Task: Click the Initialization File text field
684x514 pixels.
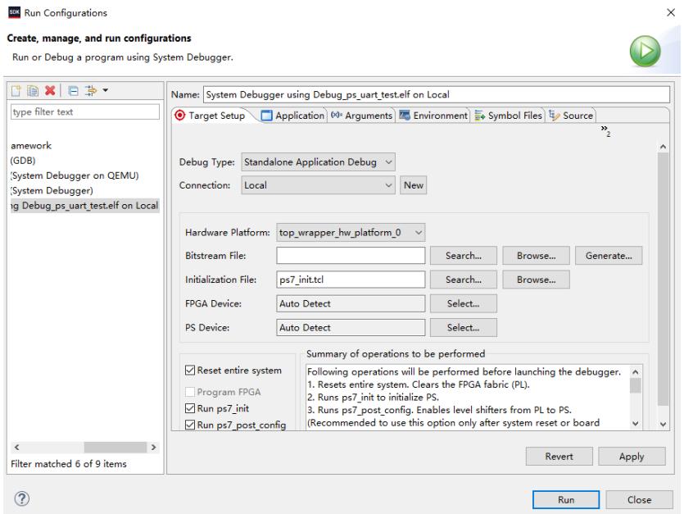Action: (350, 280)
